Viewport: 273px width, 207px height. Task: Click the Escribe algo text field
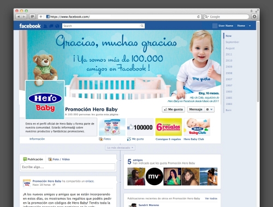click(68, 167)
